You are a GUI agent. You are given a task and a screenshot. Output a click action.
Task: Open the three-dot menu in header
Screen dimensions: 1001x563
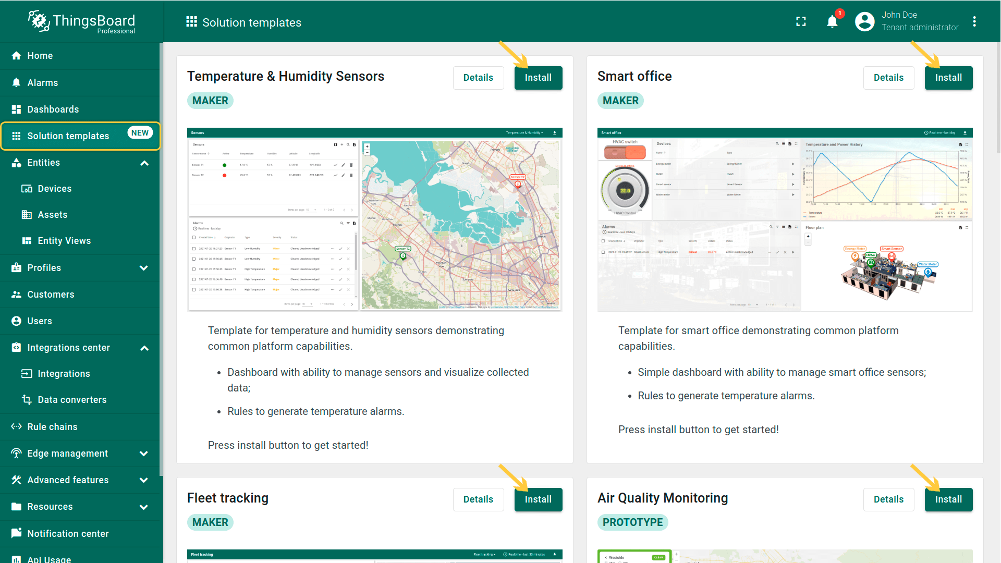point(974,22)
